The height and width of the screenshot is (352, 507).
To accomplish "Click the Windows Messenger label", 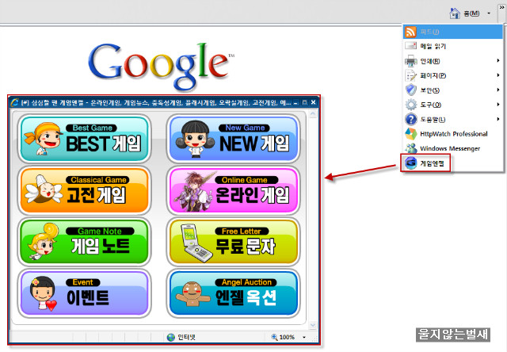I will (x=450, y=148).
